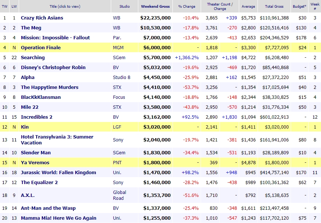The image size is (321, 223).
Task: Open the Searching movie link
Action: (x=33, y=58)
